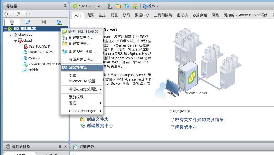Switch to the 数据存储 tab

200,15
